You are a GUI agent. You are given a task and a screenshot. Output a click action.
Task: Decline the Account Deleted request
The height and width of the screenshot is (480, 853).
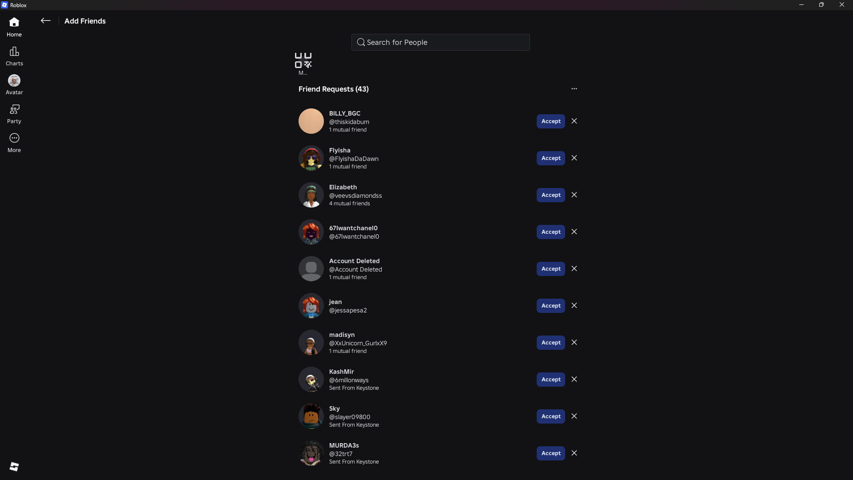574,268
